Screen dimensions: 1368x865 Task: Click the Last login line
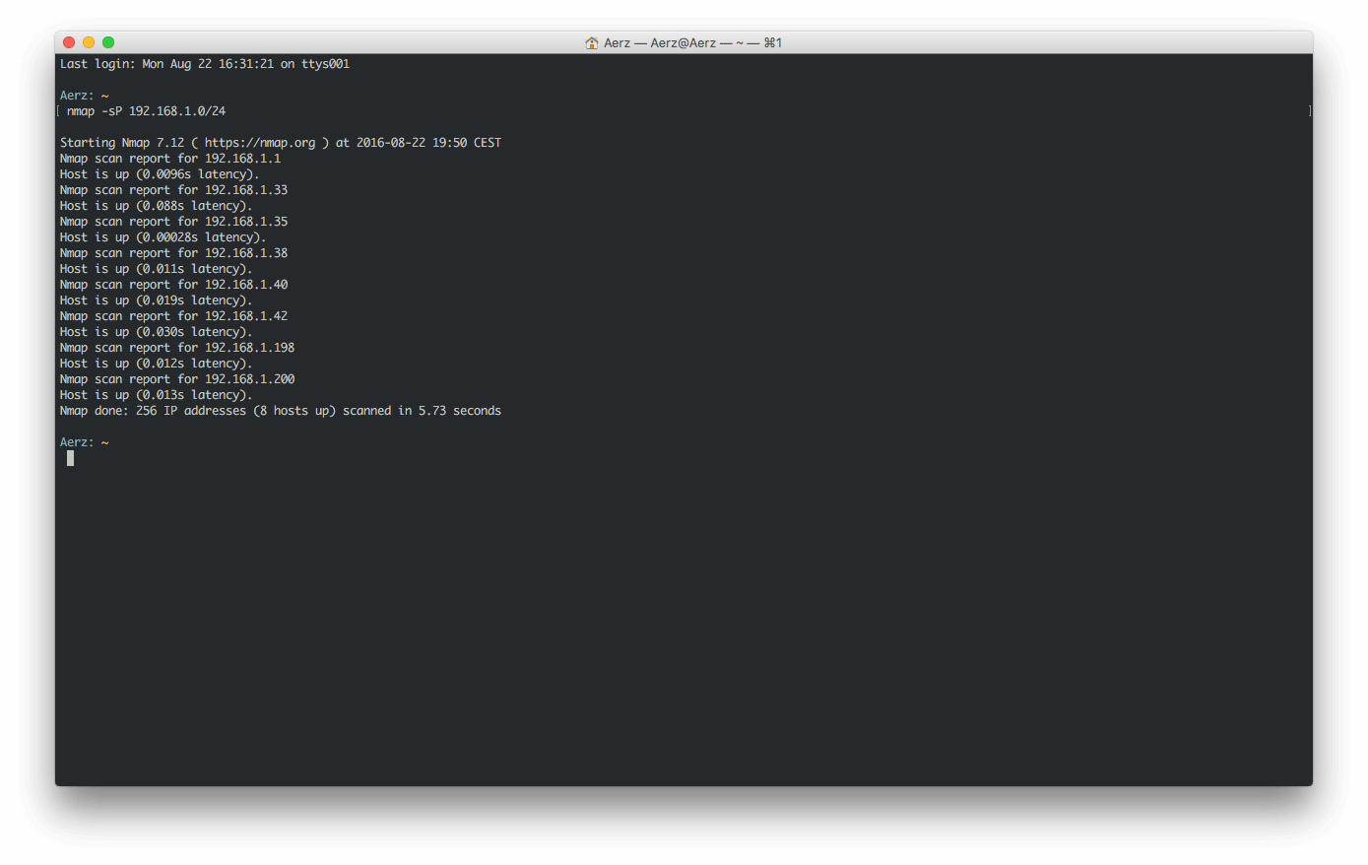tap(204, 64)
